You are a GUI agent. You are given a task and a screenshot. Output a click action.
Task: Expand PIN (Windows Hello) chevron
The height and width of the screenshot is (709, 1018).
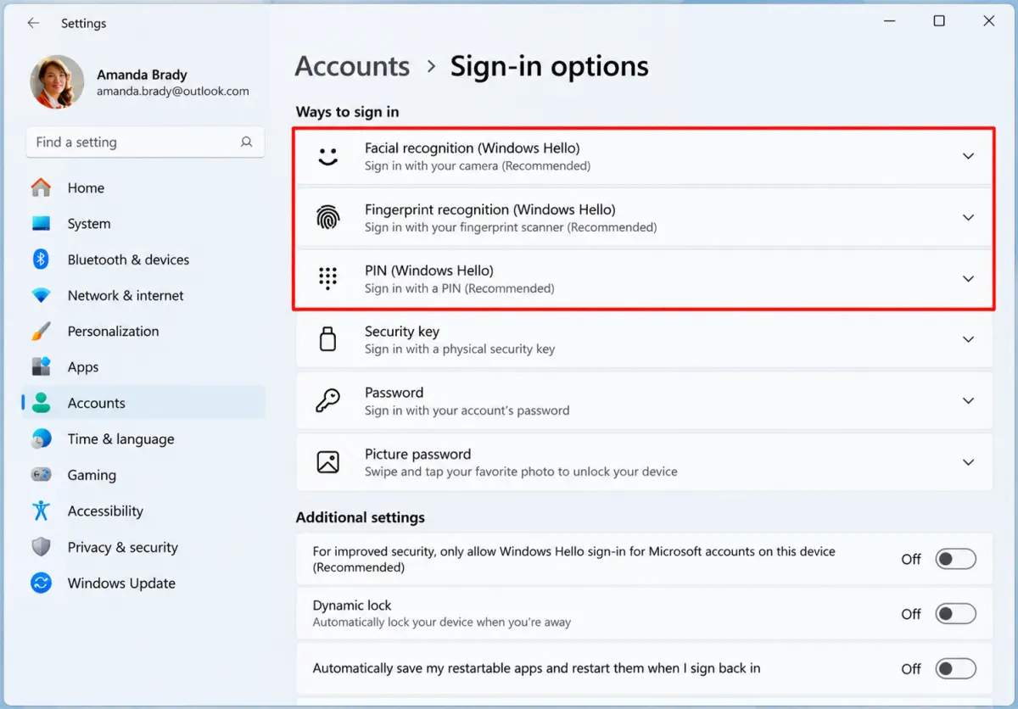click(x=968, y=279)
